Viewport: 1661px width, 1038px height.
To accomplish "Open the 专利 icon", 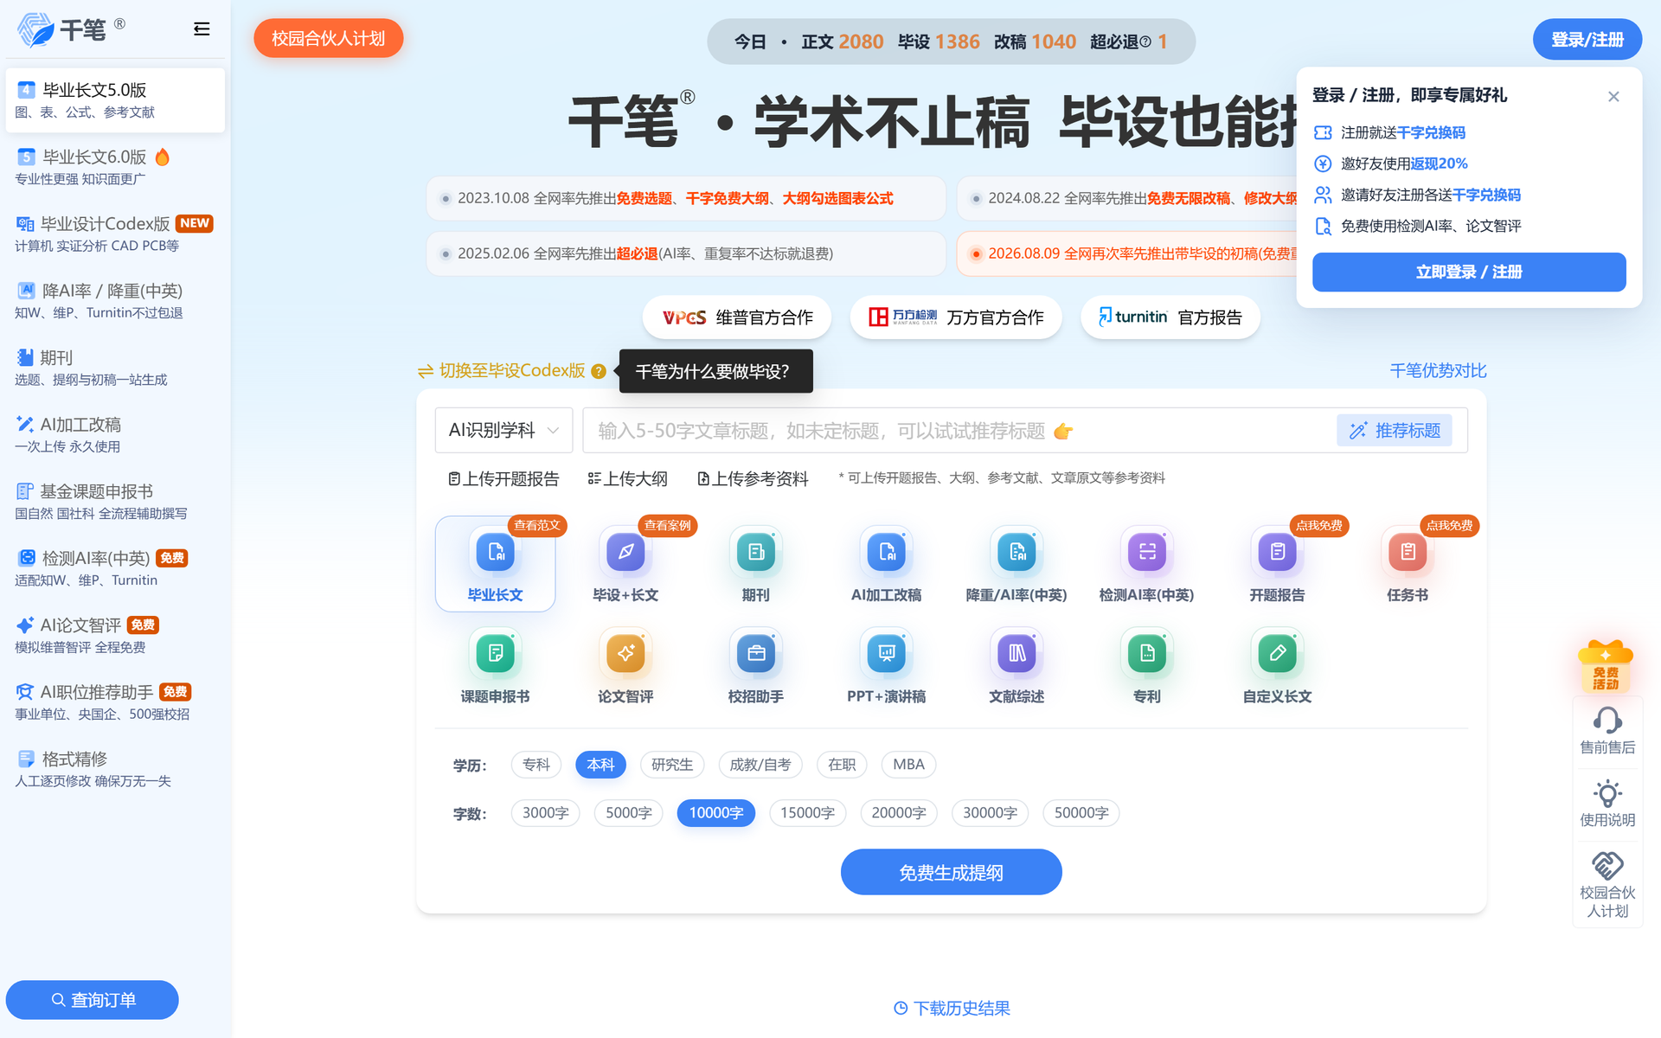I will [1147, 666].
